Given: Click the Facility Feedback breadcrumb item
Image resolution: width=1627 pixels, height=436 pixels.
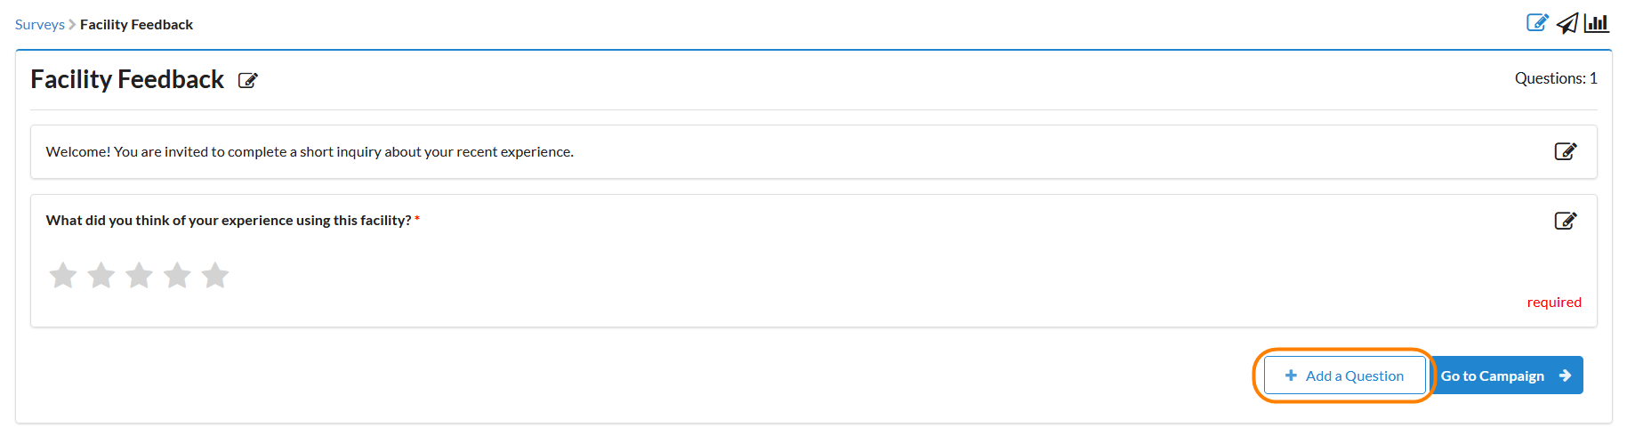Looking at the screenshot, I should pyautogui.click(x=136, y=25).
